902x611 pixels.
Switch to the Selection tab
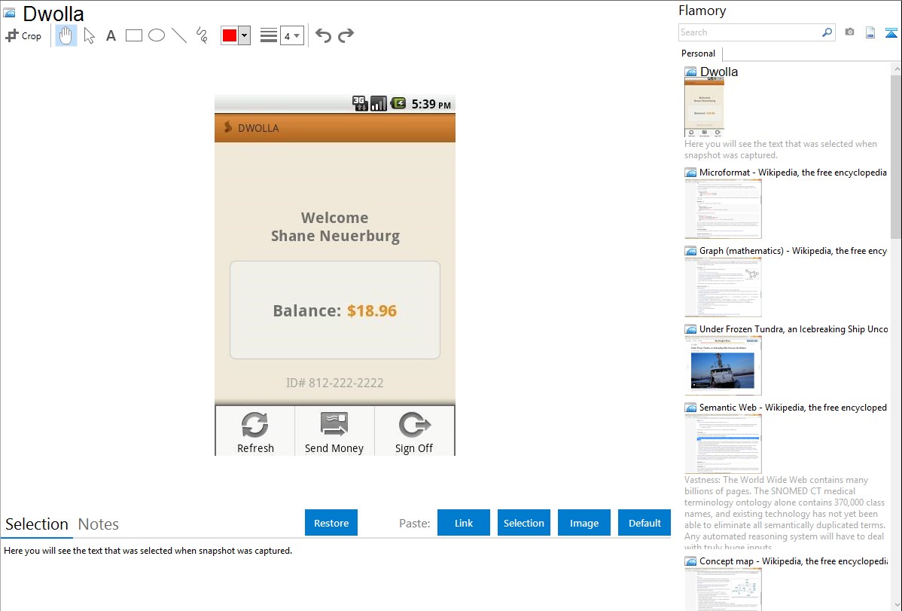point(37,524)
